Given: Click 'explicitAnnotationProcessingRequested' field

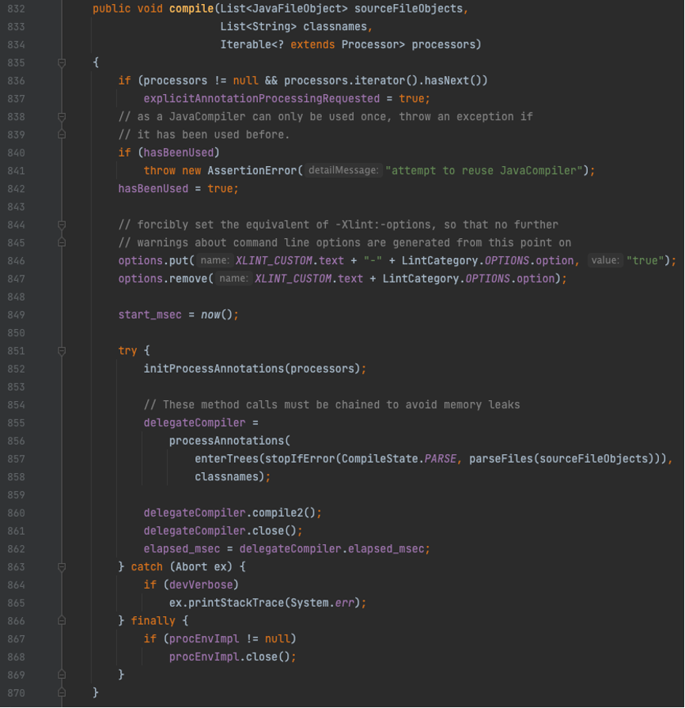Looking at the screenshot, I should click(262, 98).
